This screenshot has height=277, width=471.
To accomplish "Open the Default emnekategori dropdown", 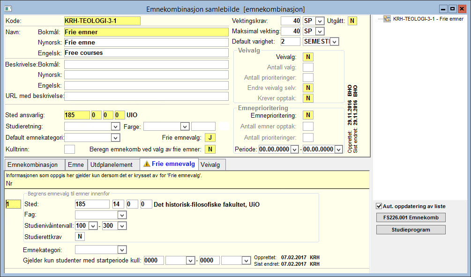I will click(x=115, y=138).
